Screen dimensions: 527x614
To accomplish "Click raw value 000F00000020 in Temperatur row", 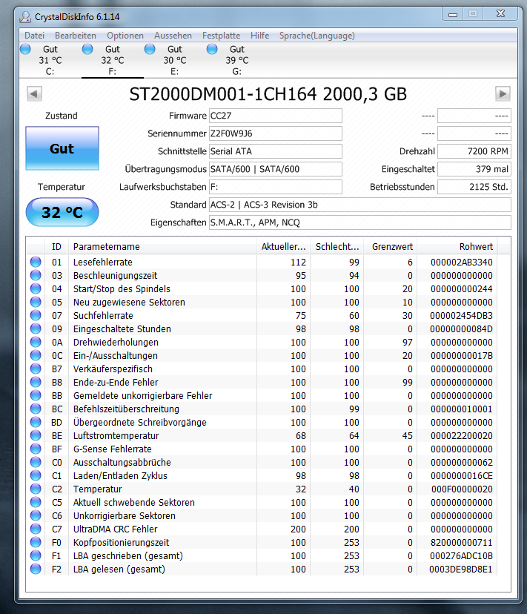I will tap(462, 489).
